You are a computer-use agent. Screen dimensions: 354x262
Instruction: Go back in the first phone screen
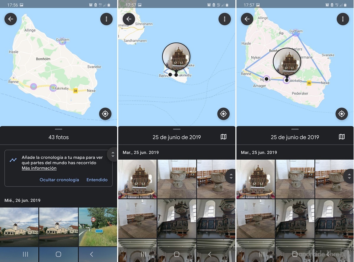pos(11,19)
